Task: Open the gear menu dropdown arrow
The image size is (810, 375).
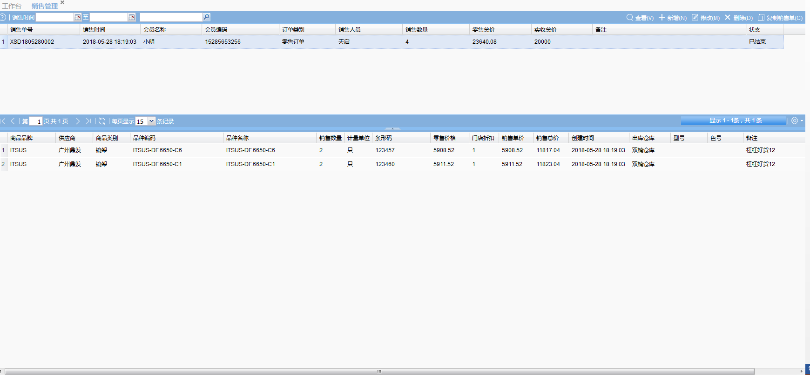Action: click(802, 121)
